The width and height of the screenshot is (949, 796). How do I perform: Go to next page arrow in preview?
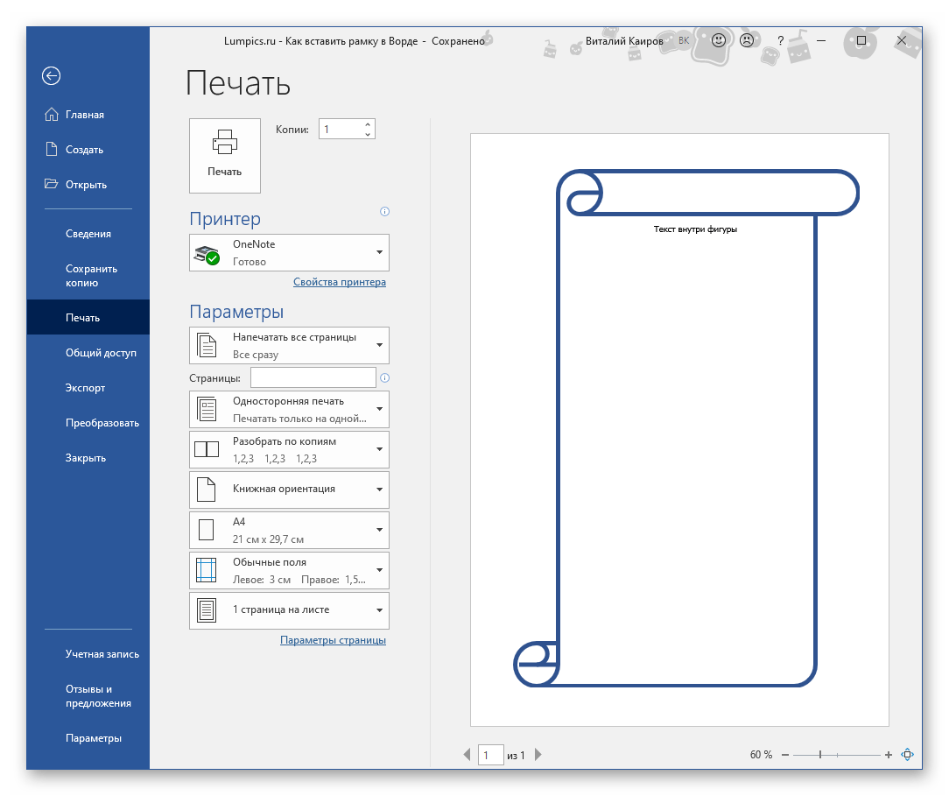coord(538,754)
